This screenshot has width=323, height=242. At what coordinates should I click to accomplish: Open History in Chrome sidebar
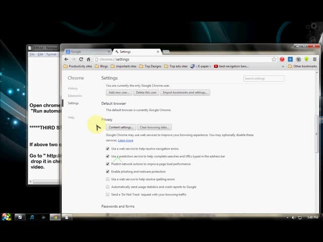[x=73, y=88]
